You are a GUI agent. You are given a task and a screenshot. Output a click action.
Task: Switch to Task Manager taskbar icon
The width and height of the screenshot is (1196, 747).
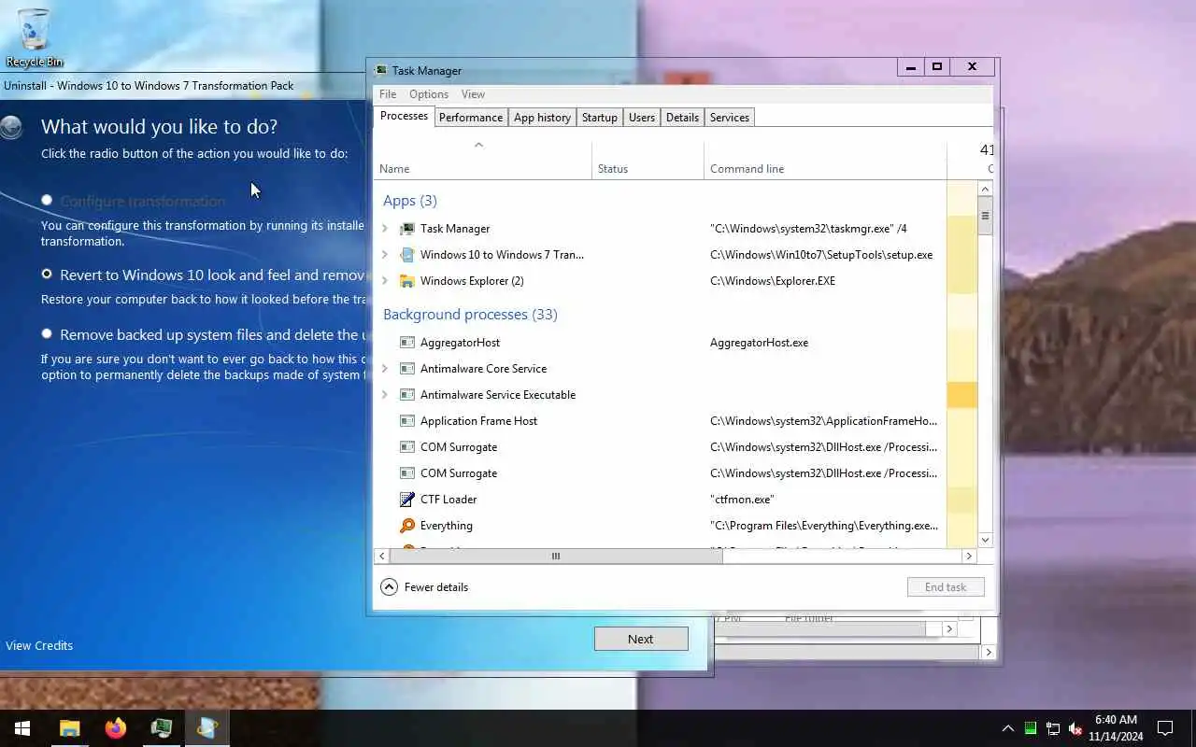pyautogui.click(x=161, y=728)
